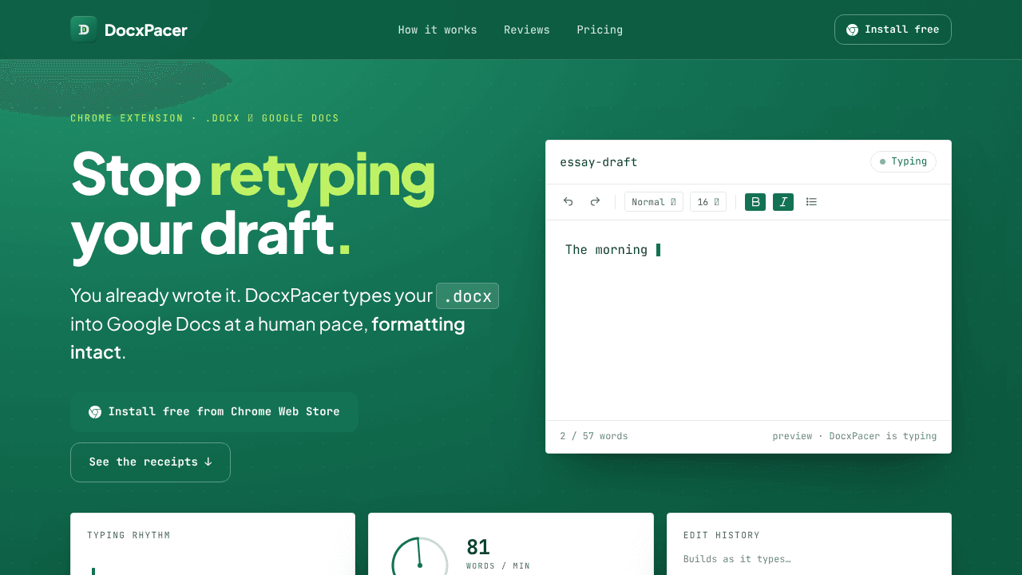1022x575 pixels.
Task: Click the 'Builds as it types…' text
Action: pyautogui.click(x=737, y=559)
